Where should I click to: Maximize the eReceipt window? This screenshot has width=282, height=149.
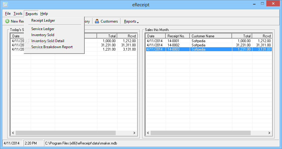[262, 4]
